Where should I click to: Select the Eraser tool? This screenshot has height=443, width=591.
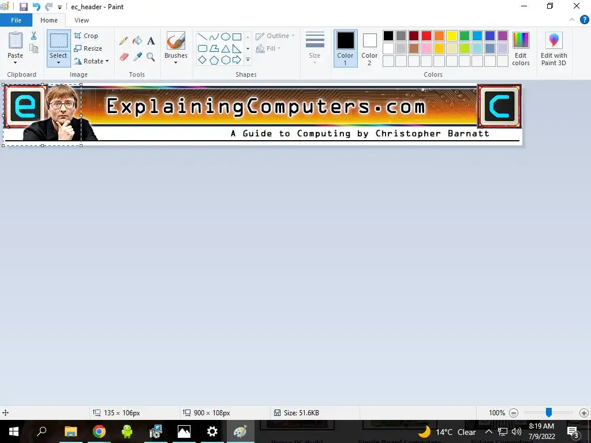pyautogui.click(x=124, y=57)
